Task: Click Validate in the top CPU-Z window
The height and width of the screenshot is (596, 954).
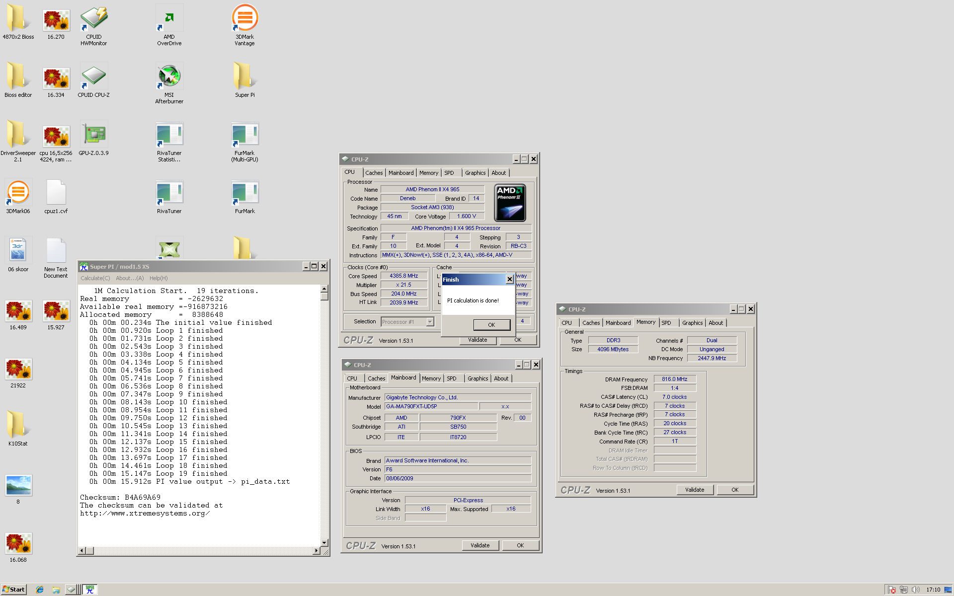Action: point(477,340)
